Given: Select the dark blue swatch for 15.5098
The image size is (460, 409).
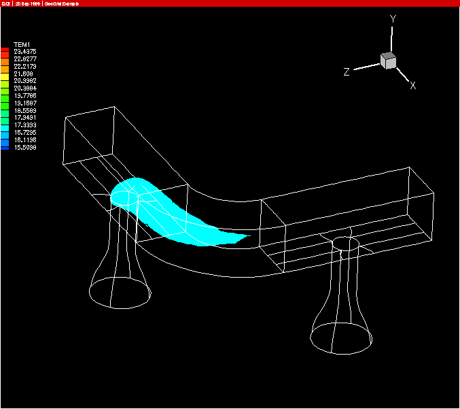Looking at the screenshot, I should tap(5, 147).
